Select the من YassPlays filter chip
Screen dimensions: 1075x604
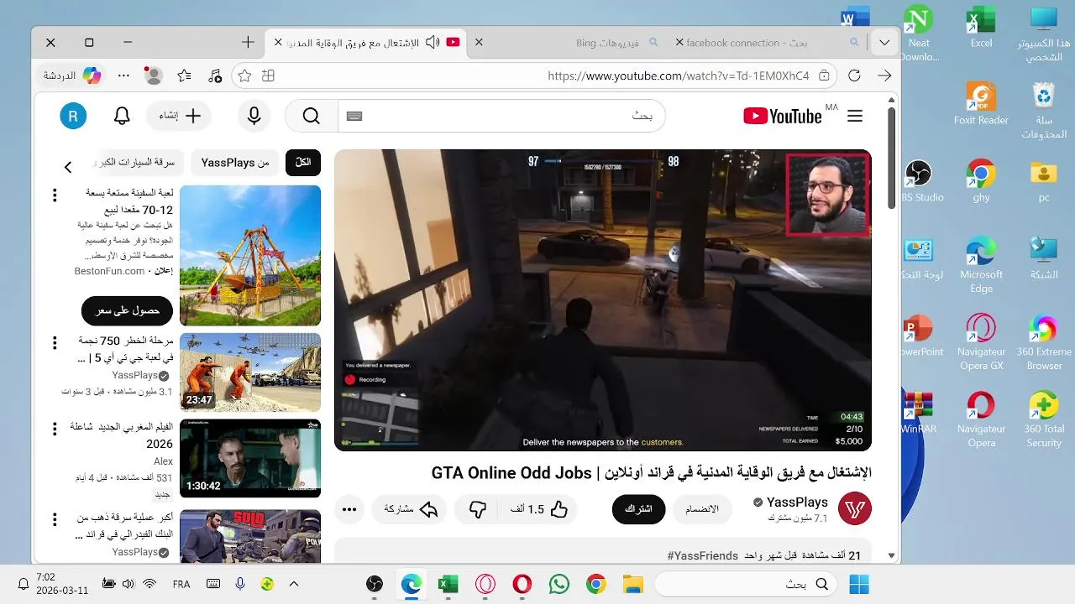(235, 162)
